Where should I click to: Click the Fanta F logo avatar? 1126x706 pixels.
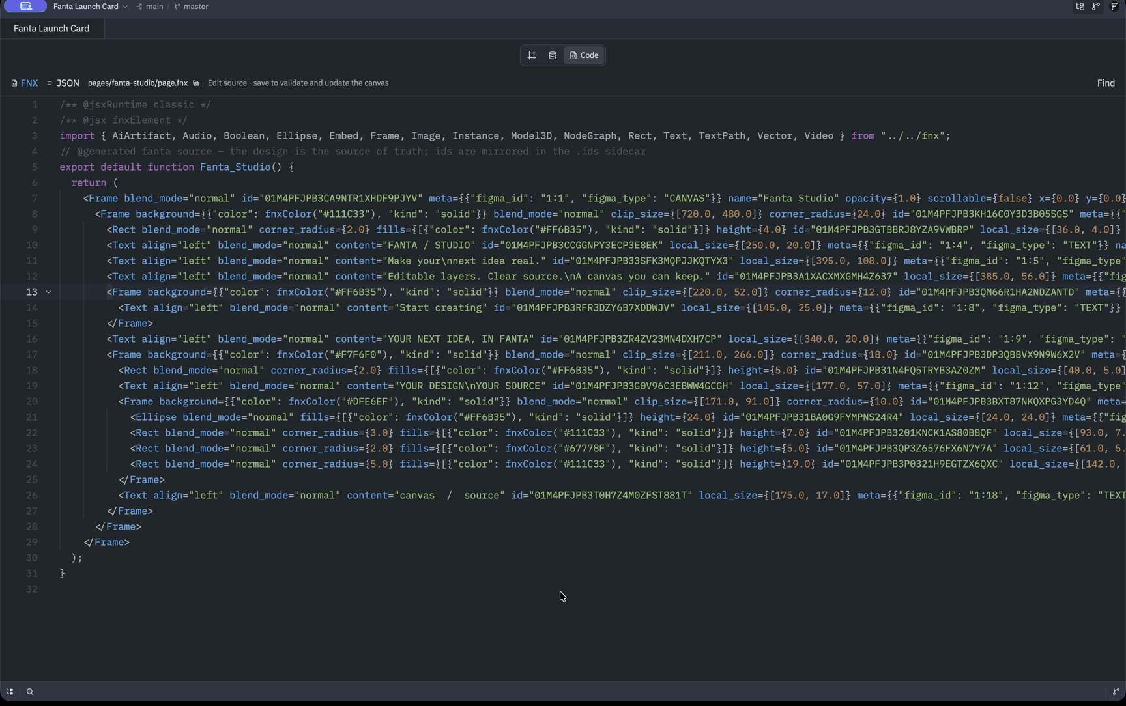point(1114,7)
